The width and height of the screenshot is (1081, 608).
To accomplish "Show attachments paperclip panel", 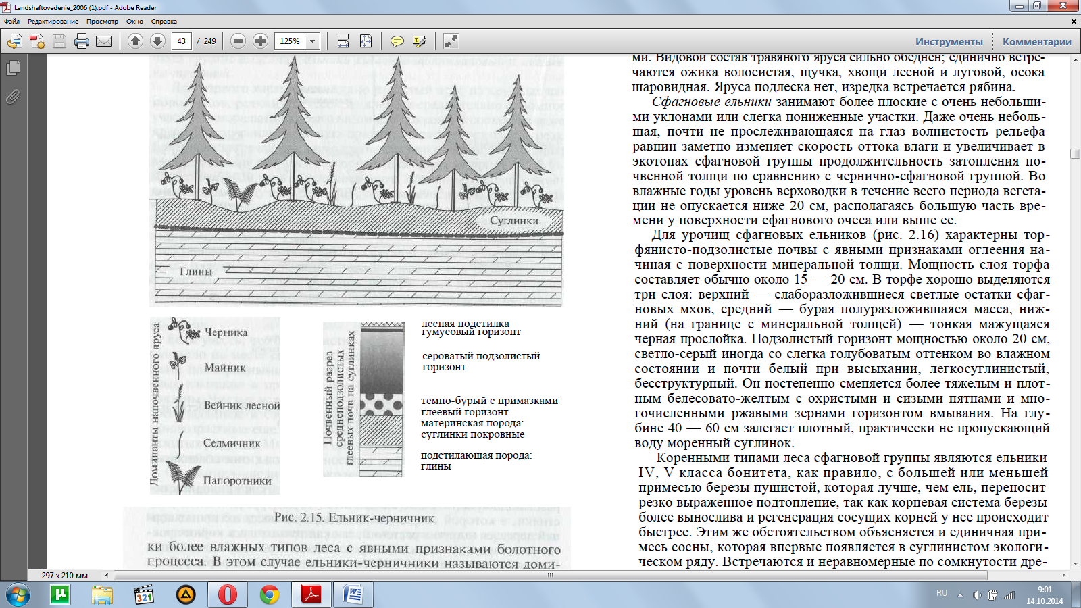I will (x=13, y=97).
